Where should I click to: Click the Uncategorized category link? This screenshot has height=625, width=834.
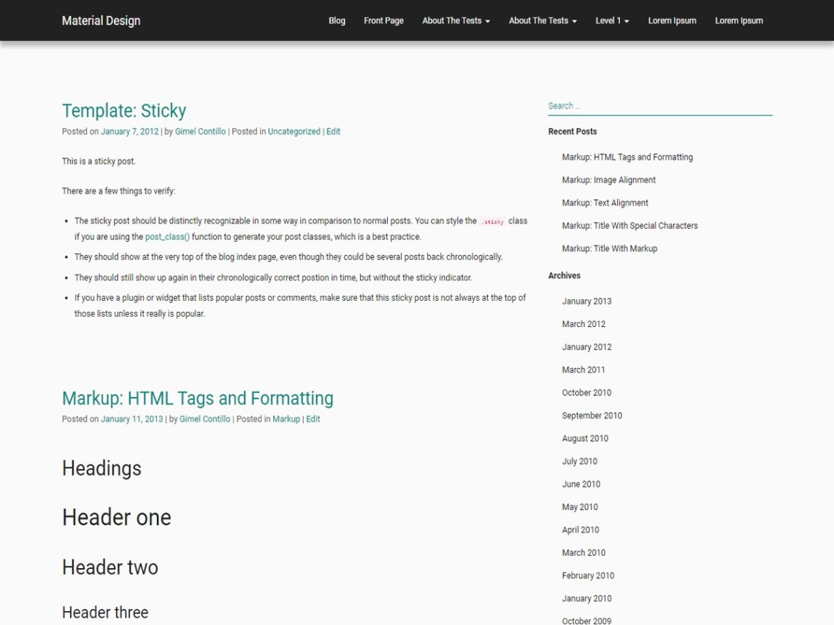pos(294,131)
